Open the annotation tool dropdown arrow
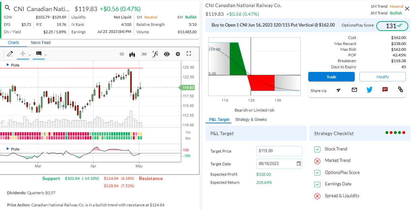 [x=45, y=55]
